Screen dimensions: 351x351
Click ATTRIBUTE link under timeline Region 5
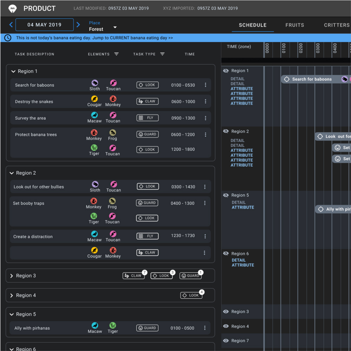click(243, 207)
